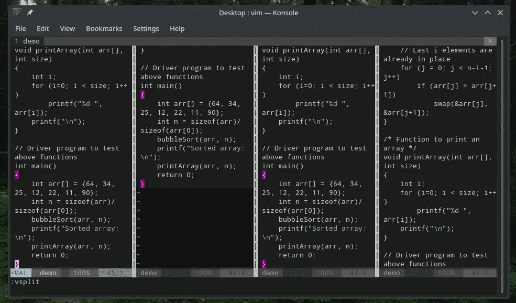The height and width of the screenshot is (303, 516).
Task: Click 'printf("\n");' in the fourth pane
Action: [427, 229]
